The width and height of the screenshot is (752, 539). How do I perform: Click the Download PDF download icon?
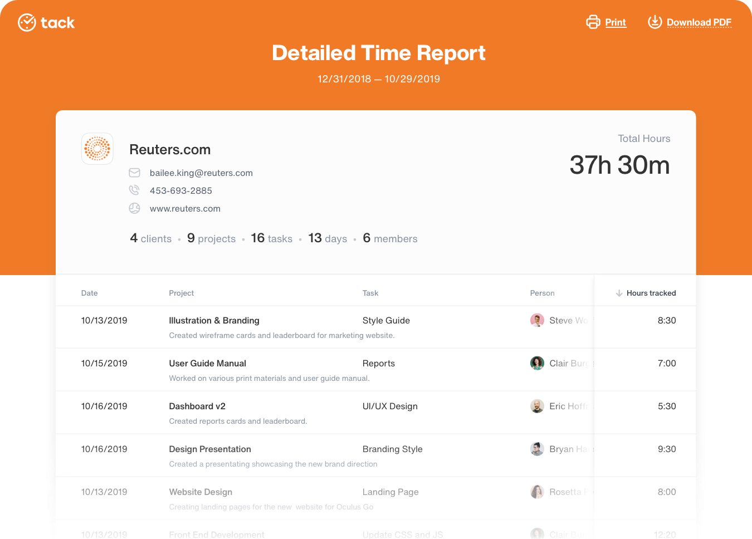click(x=655, y=22)
